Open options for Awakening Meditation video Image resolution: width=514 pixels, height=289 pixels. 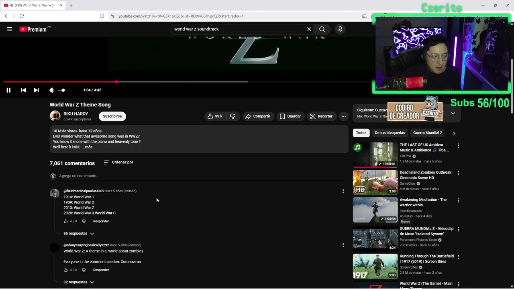[458, 200]
